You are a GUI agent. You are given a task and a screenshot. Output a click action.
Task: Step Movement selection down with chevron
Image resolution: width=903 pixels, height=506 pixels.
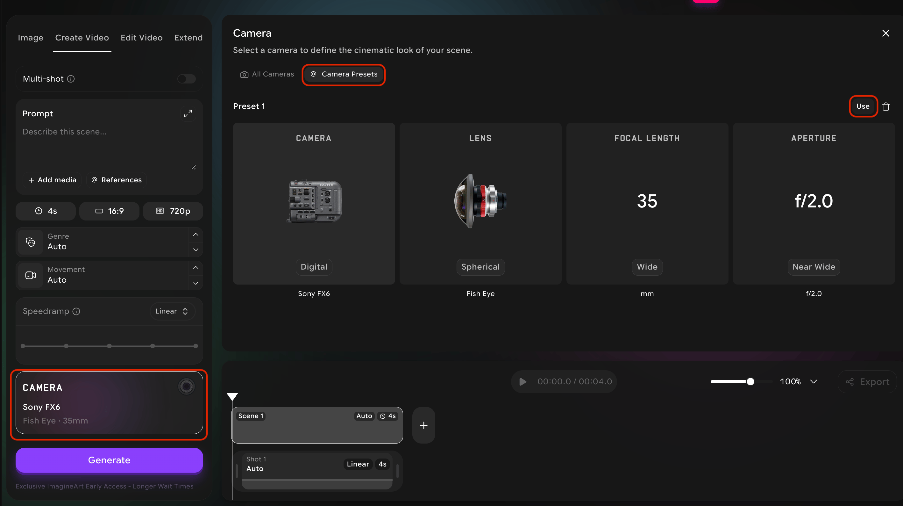point(196,283)
